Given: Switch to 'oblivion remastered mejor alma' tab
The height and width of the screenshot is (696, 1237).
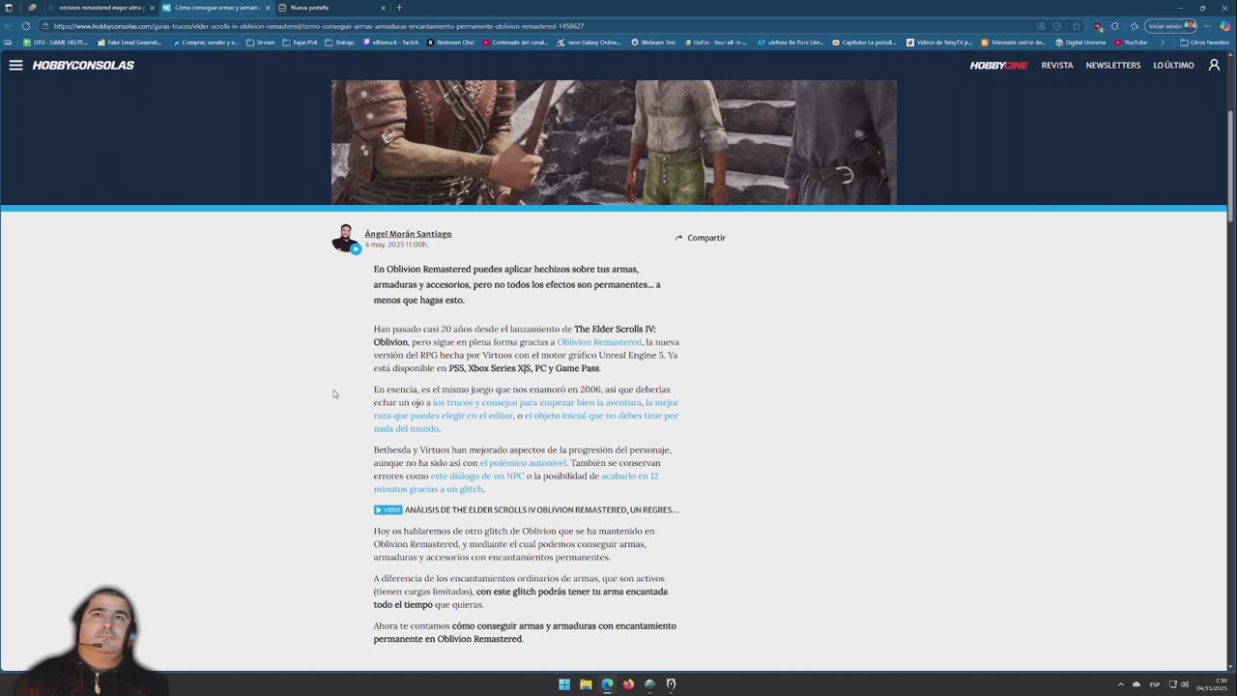Looking at the screenshot, I should point(101,8).
